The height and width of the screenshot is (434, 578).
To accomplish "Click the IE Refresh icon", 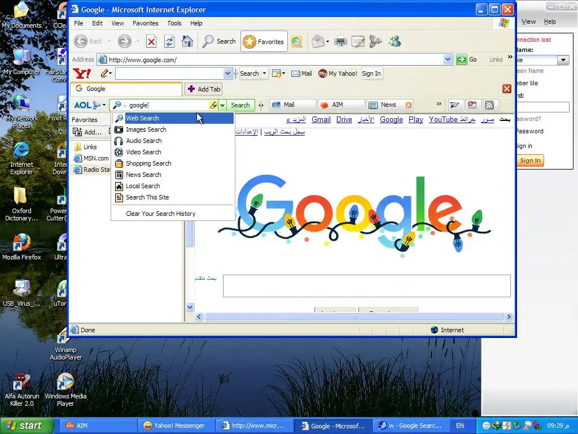I will click(x=169, y=41).
